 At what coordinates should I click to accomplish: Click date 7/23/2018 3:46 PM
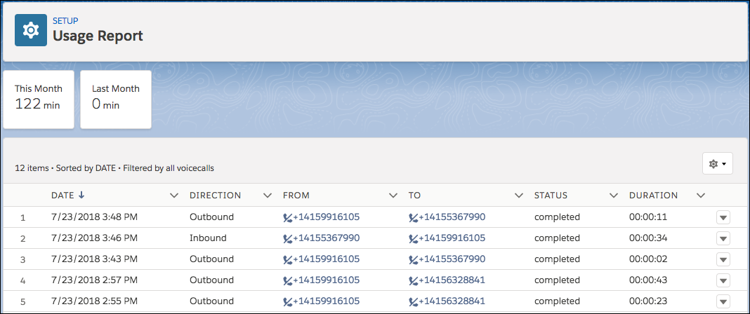coord(94,238)
